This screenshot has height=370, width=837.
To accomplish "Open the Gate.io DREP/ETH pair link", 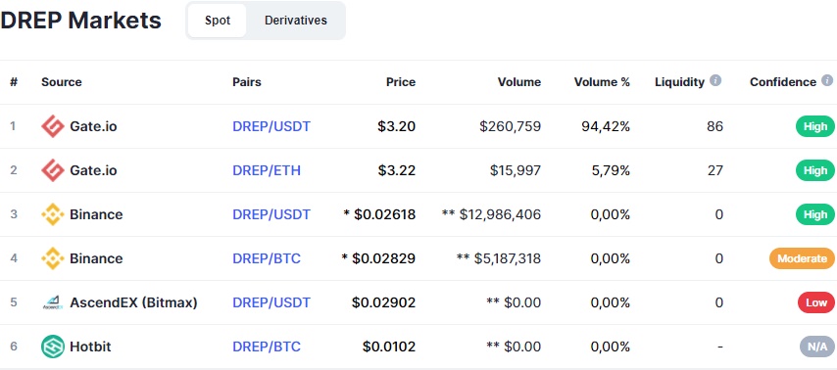I will point(267,170).
